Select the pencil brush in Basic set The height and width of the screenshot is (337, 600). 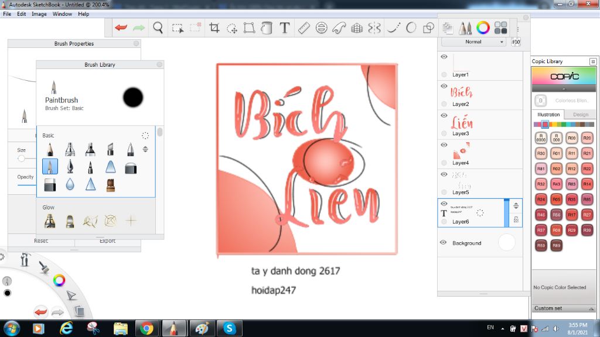[x=50, y=149]
